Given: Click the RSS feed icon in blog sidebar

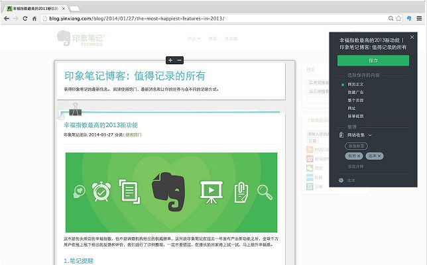Looking at the screenshot, I should 310,150.
